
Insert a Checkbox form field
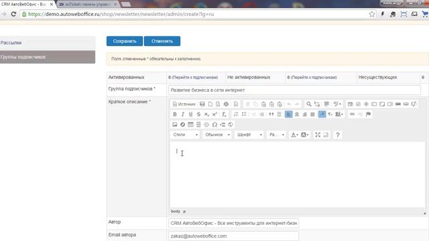click(x=358, y=104)
